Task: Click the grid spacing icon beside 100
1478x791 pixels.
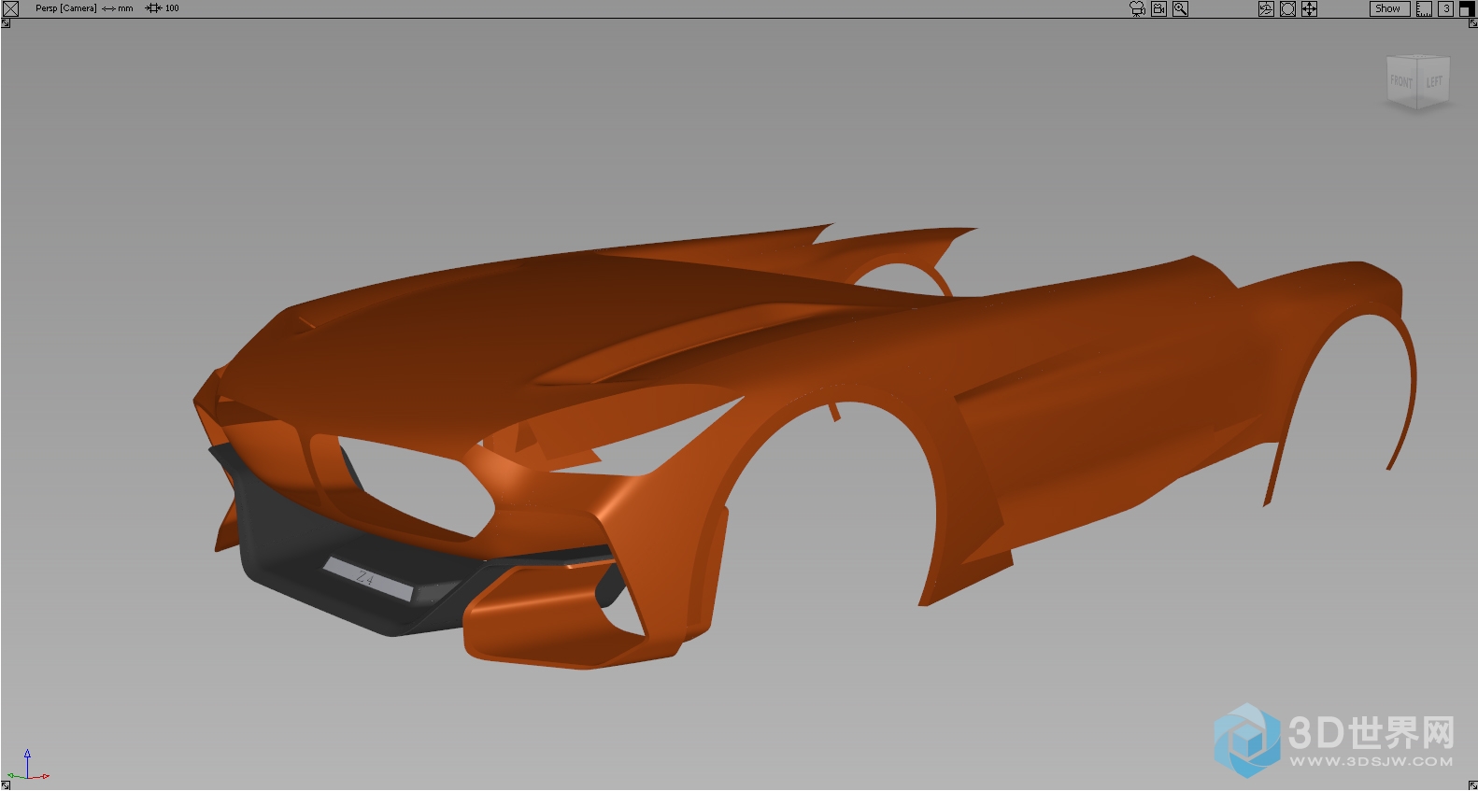Action: coord(153,8)
